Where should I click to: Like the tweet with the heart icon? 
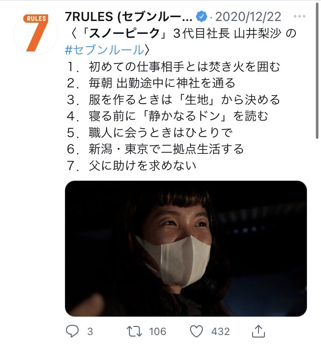(196, 331)
